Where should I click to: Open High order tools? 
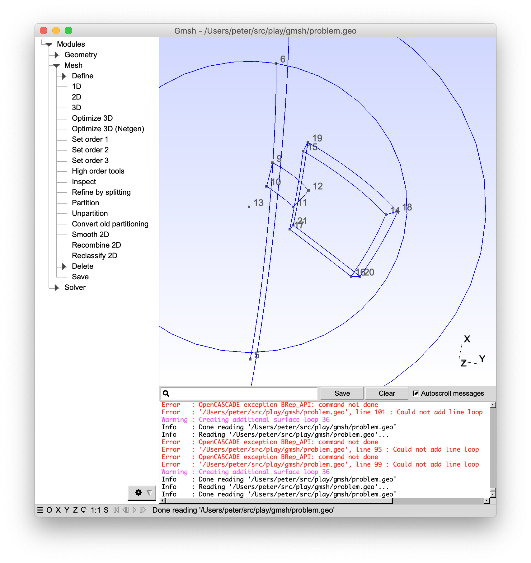coord(98,171)
